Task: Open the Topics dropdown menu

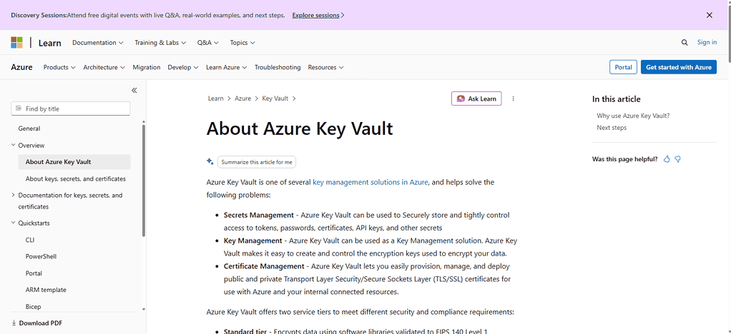Action: coord(242,42)
